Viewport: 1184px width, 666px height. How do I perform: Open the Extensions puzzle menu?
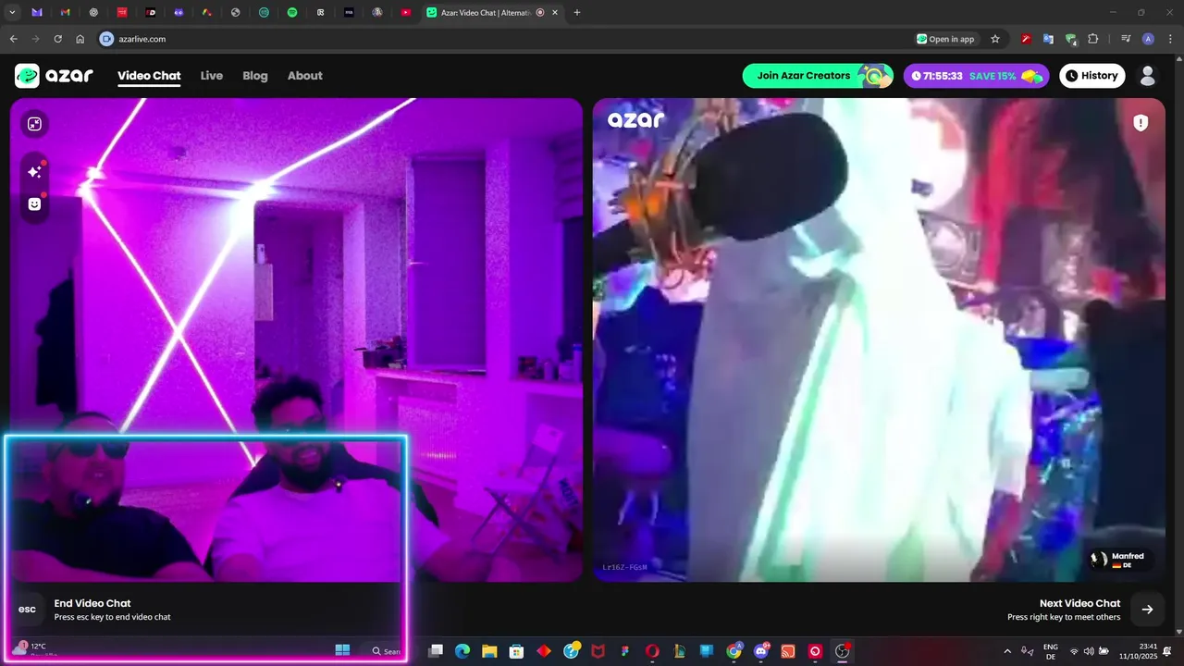(1093, 39)
